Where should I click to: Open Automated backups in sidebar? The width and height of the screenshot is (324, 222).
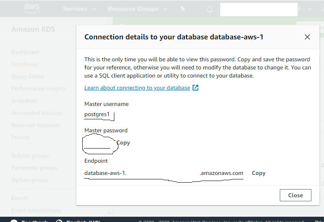(x=37, y=113)
